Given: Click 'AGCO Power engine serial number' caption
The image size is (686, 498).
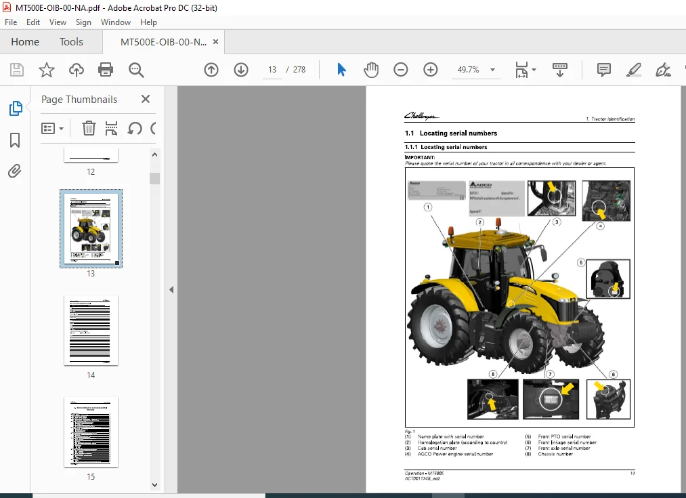Looking at the screenshot, I should [455, 454].
